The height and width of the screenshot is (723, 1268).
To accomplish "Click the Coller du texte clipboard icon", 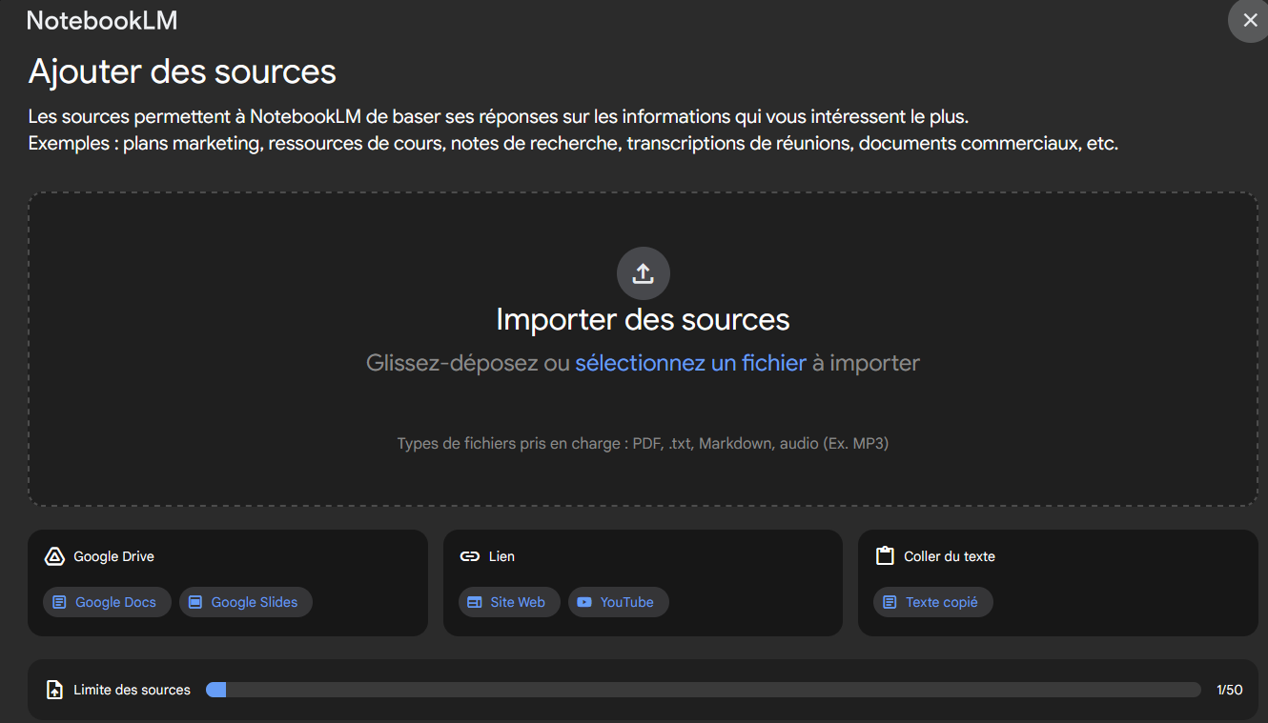I will [x=885, y=556].
